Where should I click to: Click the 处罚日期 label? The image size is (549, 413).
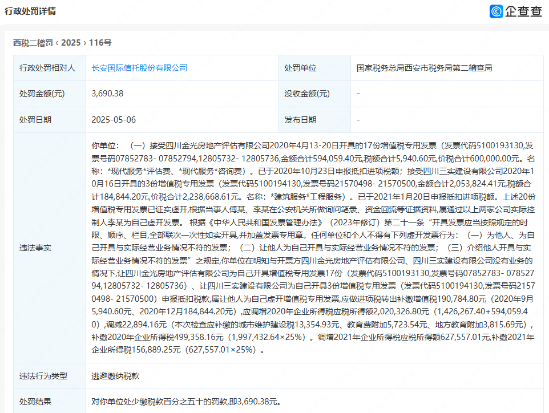tap(35, 120)
